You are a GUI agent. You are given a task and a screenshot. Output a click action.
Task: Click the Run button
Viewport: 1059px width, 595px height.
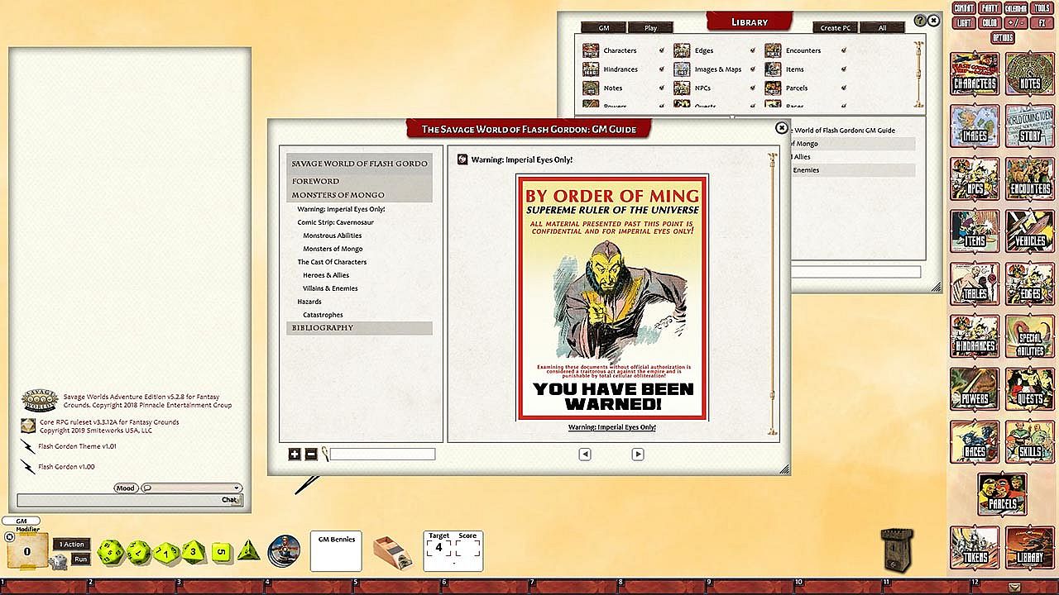(x=80, y=559)
